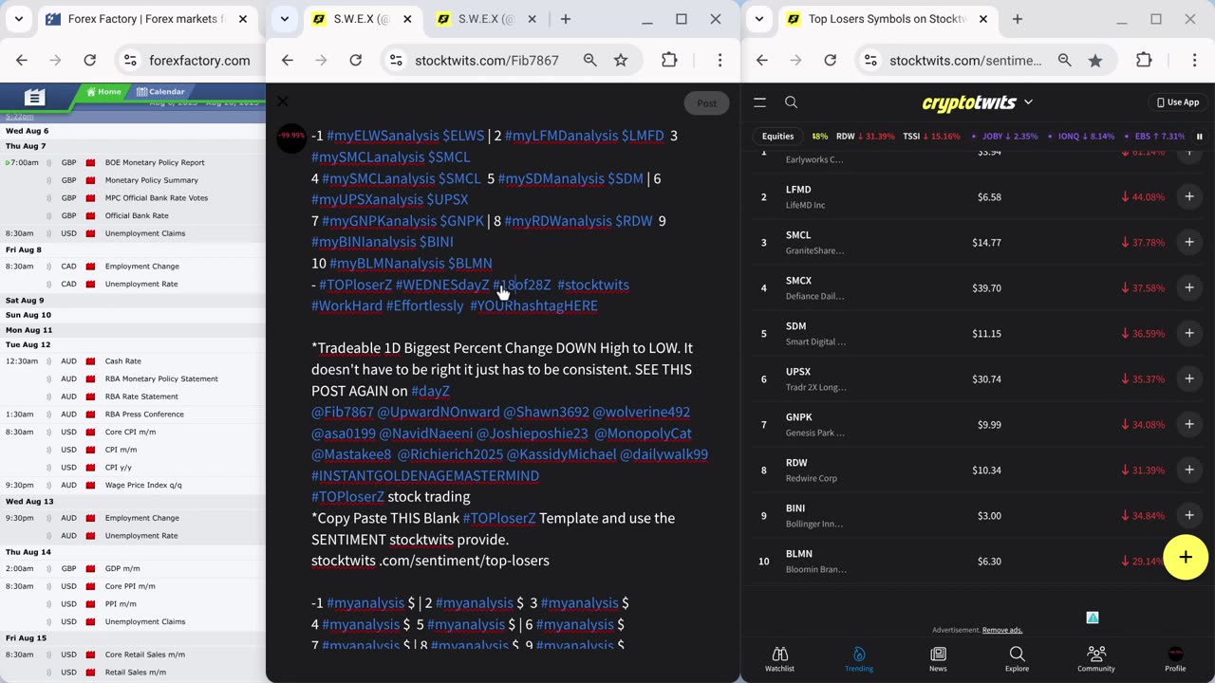Open tab search dropdown in the middle window
This screenshot has width=1215, height=683.
(x=284, y=19)
